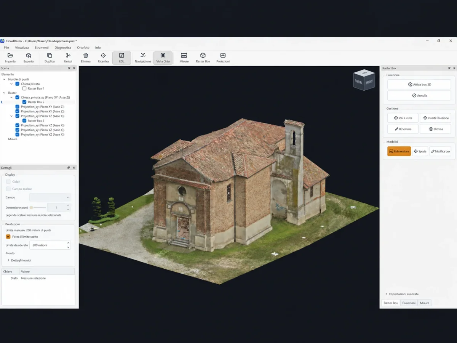Select the Ridimensiona mode
457x343 pixels.
399,151
